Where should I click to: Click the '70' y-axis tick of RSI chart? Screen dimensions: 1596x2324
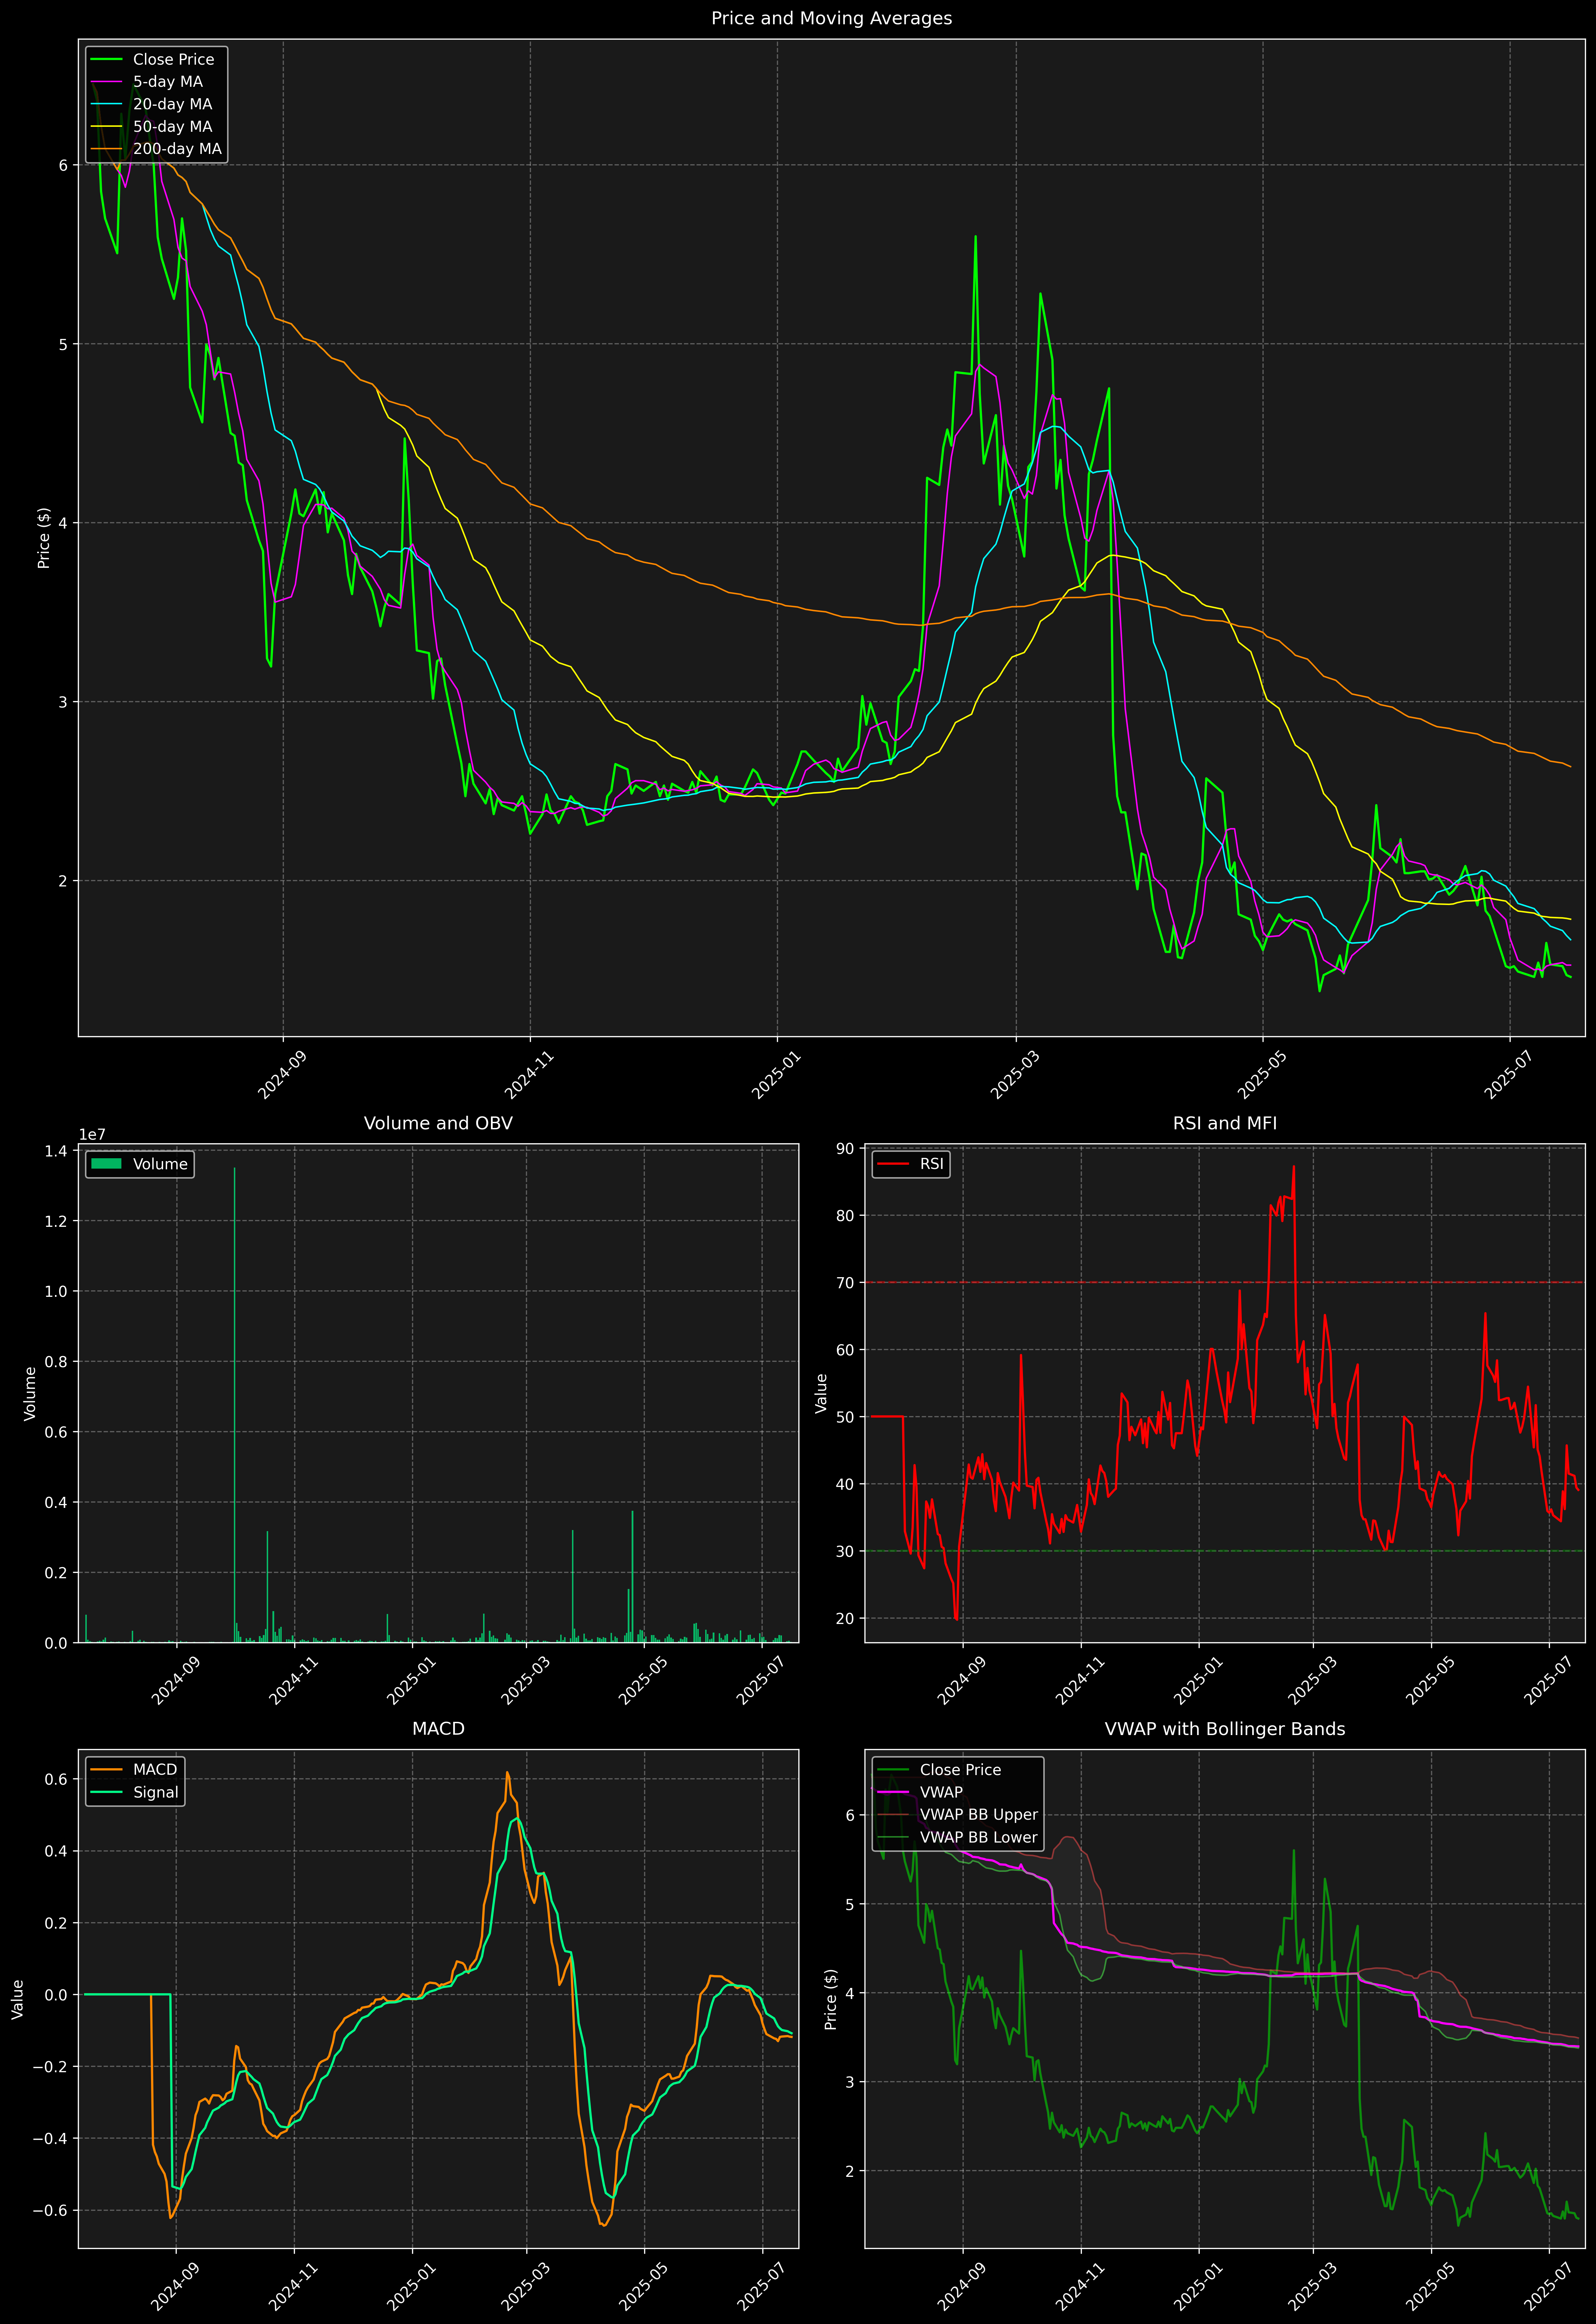tap(846, 1283)
